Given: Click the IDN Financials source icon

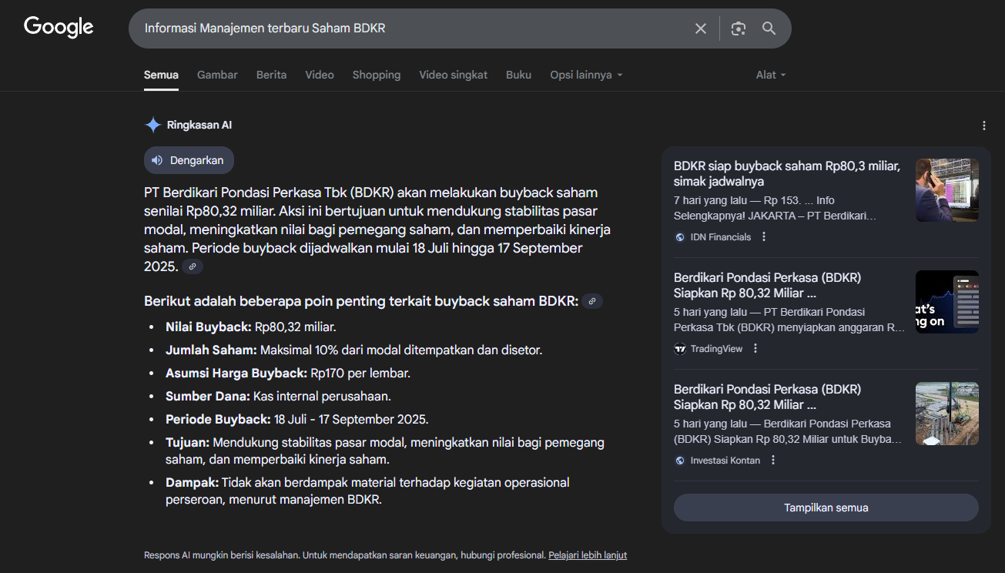Looking at the screenshot, I should click(680, 237).
